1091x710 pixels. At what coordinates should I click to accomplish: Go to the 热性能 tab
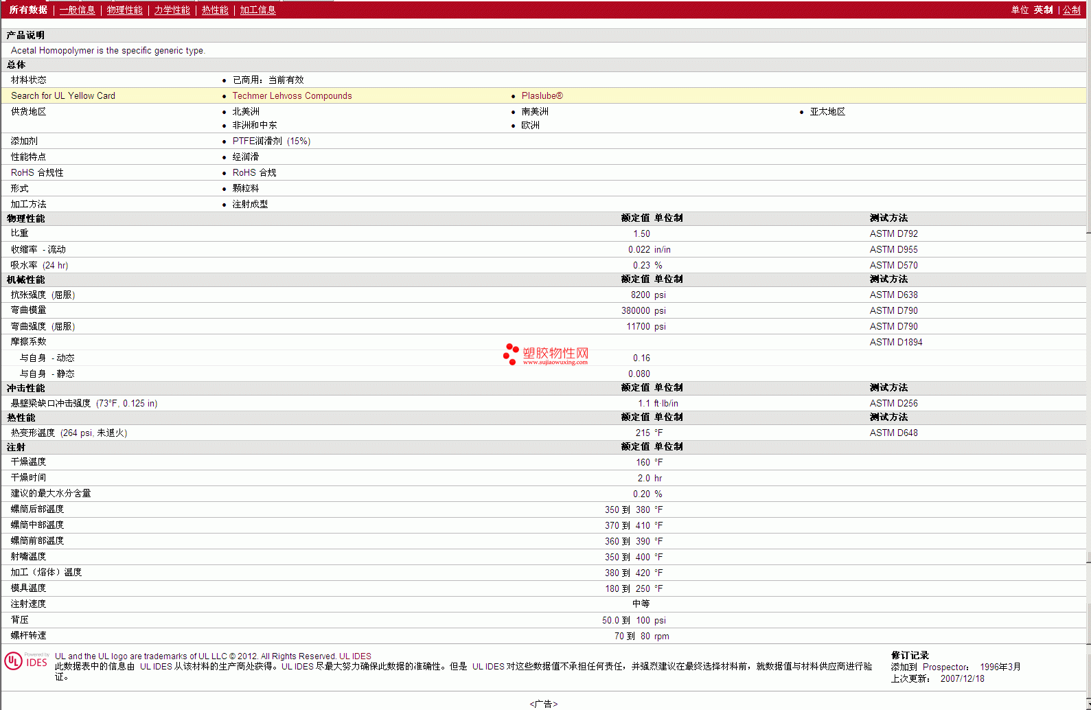tap(215, 10)
